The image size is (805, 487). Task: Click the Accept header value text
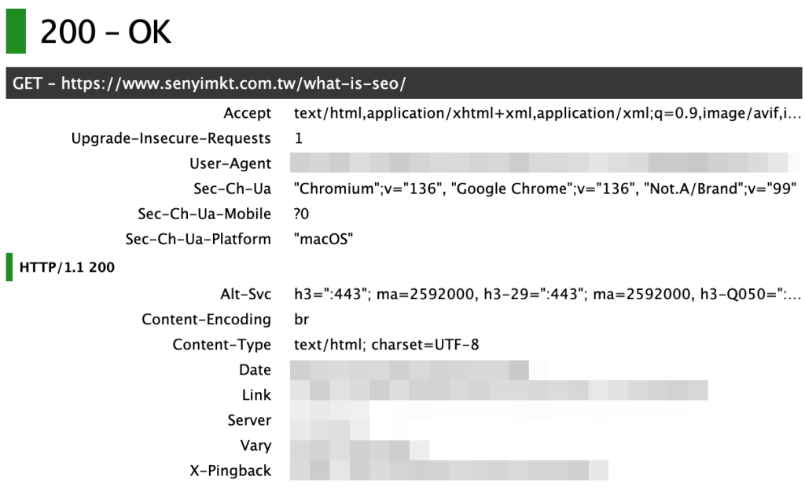coord(547,113)
